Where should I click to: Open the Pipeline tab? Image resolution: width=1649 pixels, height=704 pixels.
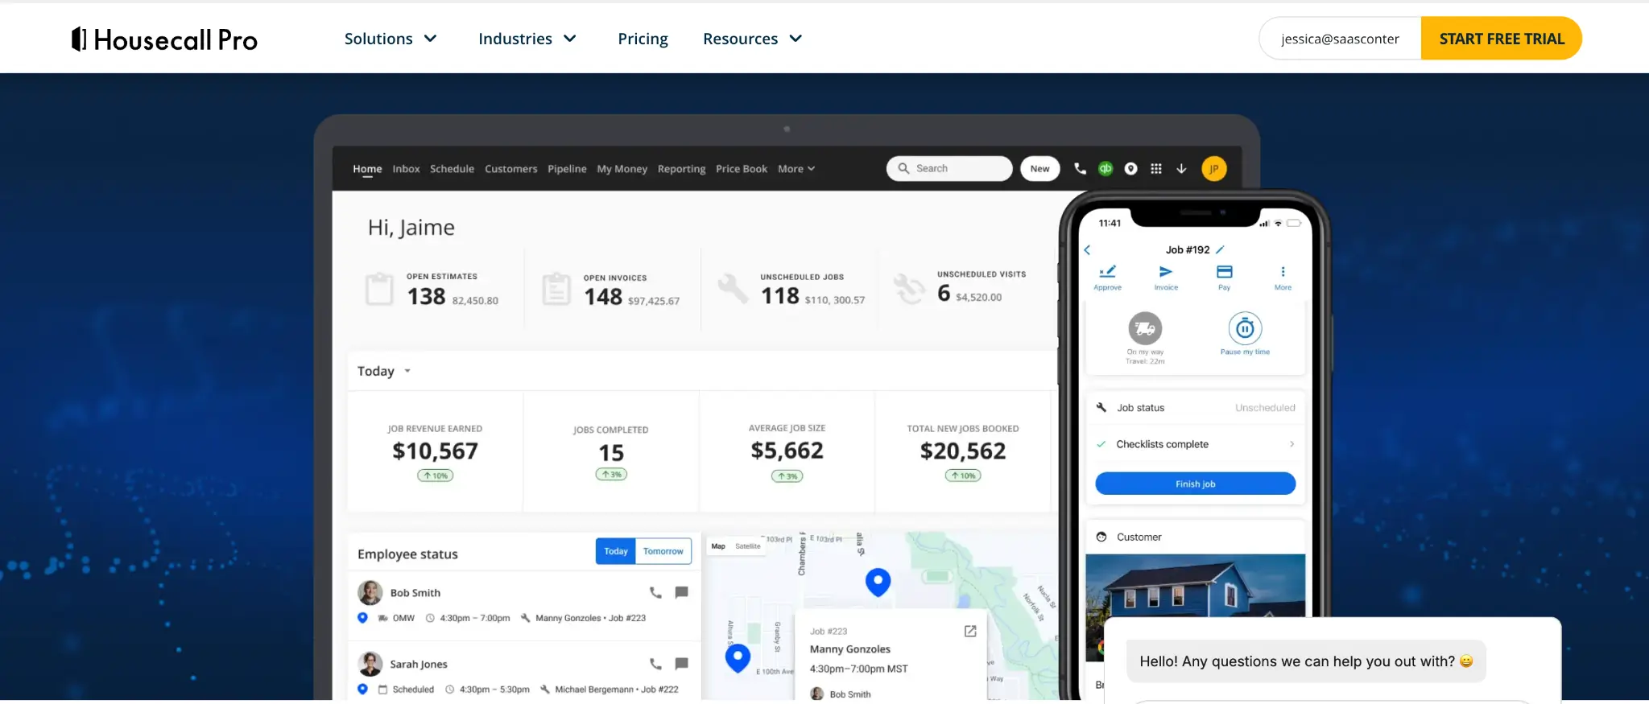tap(567, 169)
